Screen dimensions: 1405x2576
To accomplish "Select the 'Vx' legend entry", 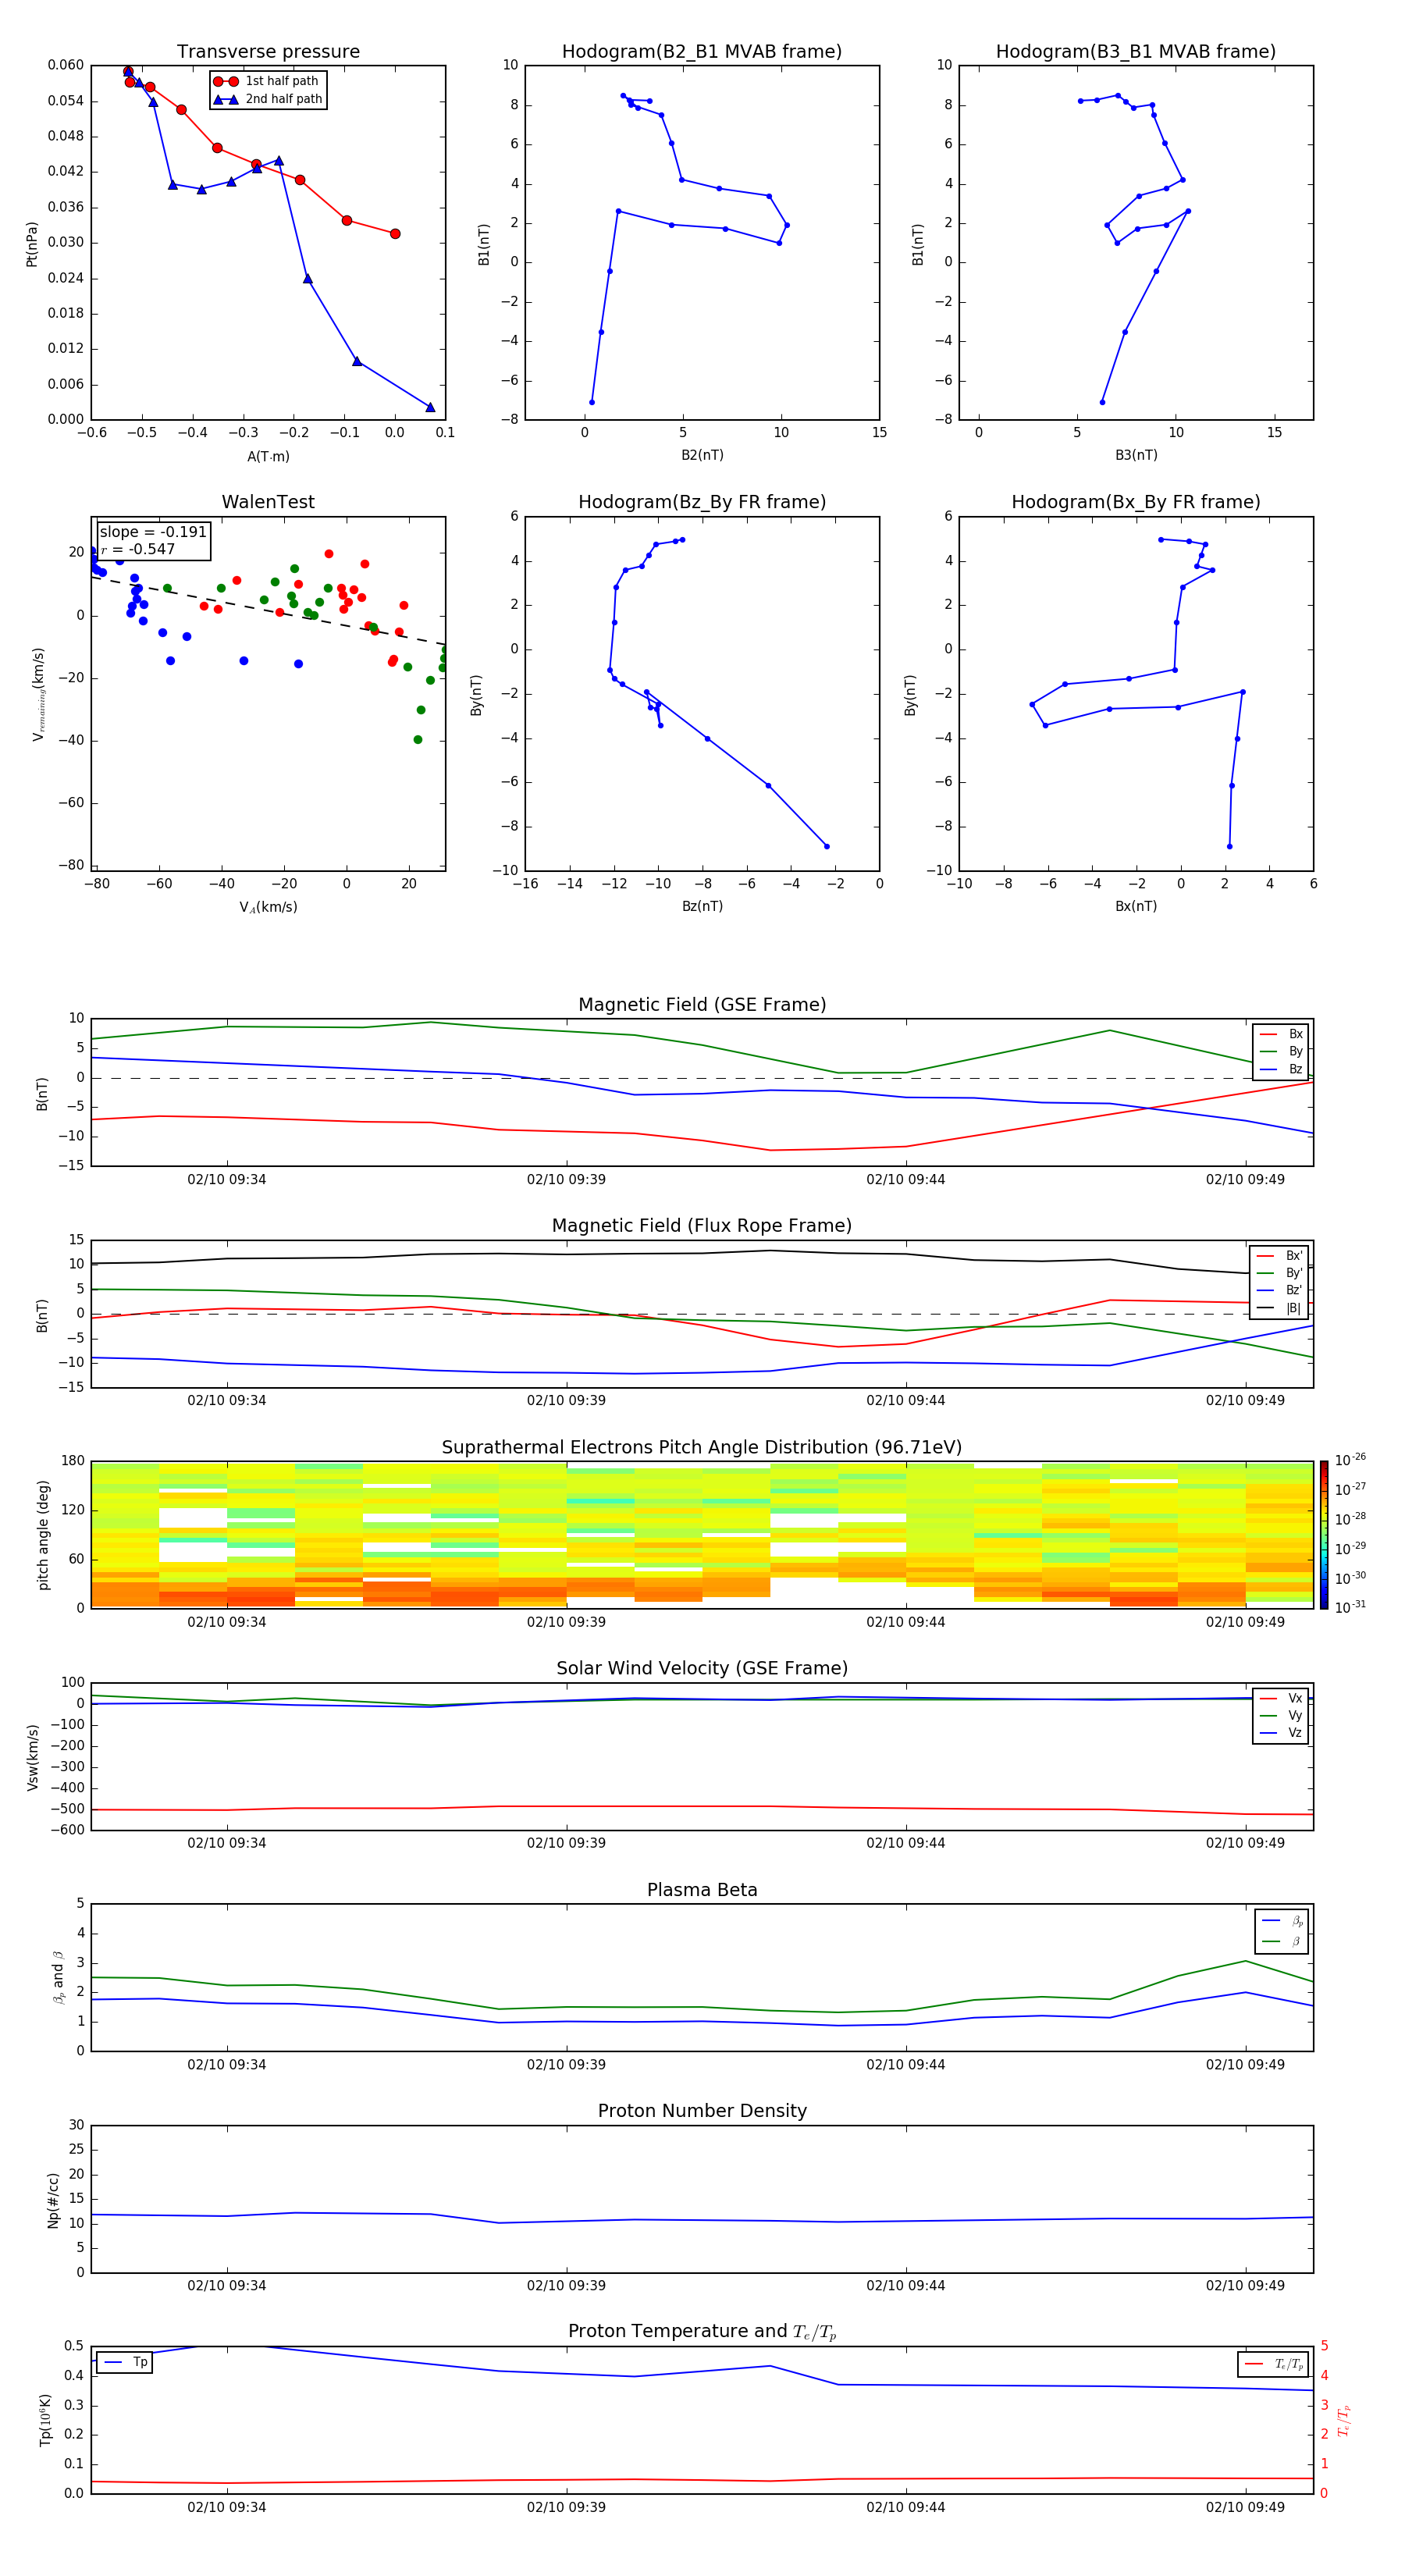I will 1281,1698.
